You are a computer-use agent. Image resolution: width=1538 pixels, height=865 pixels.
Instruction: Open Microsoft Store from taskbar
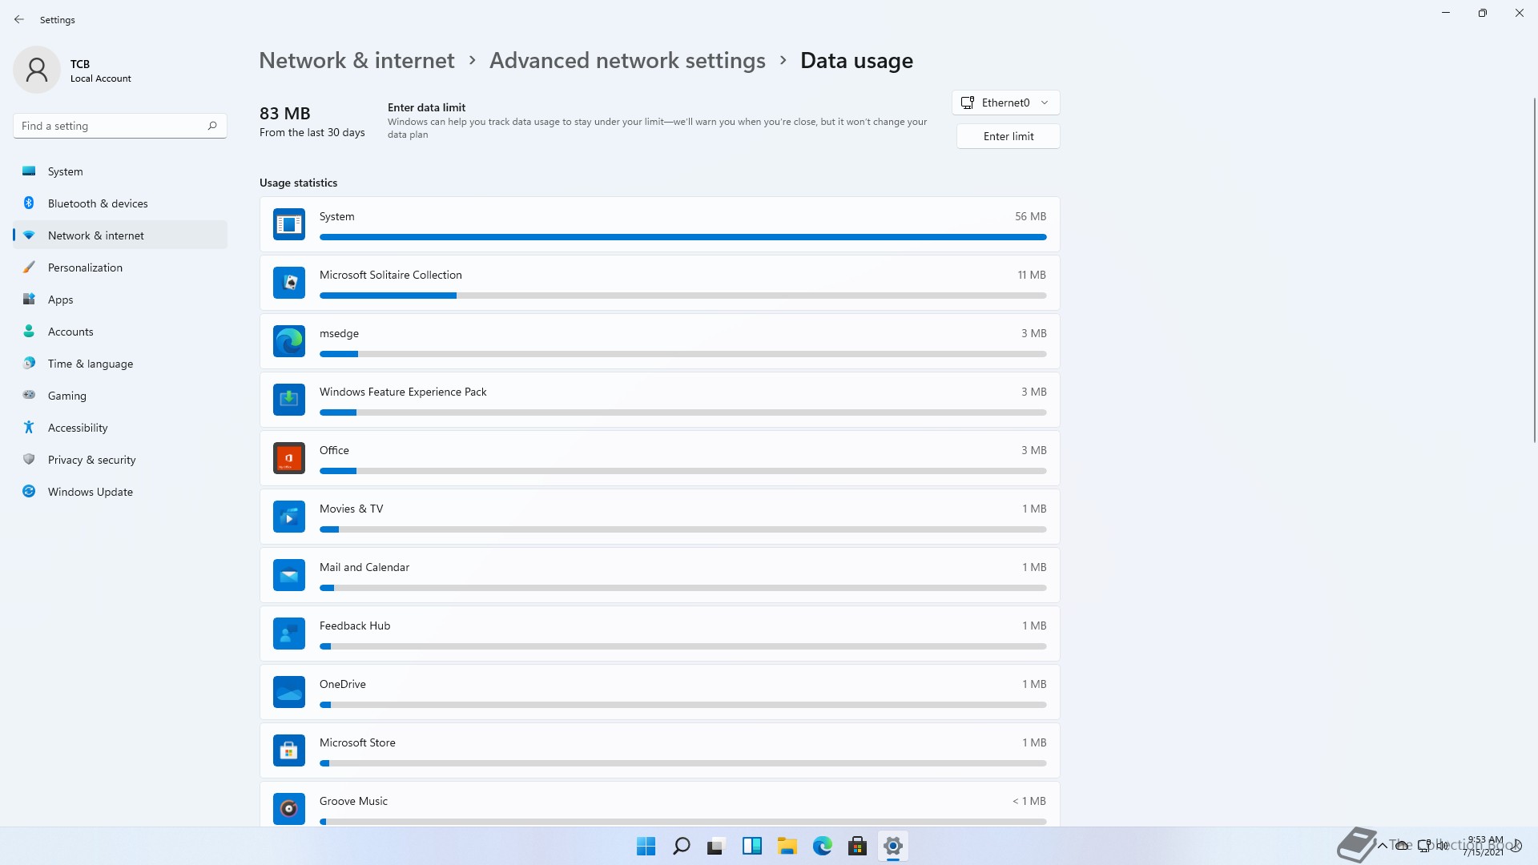(857, 846)
